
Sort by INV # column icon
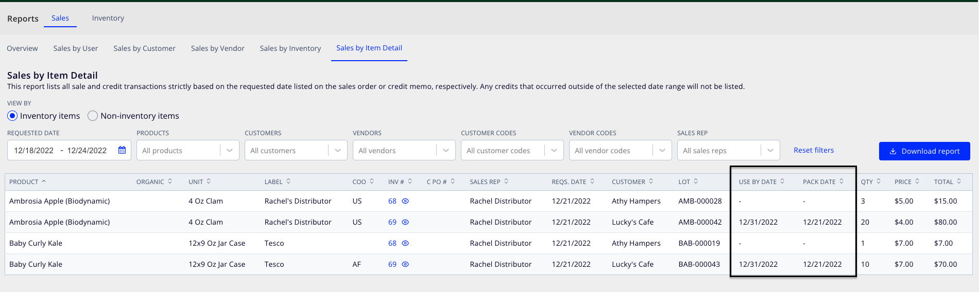pos(410,181)
